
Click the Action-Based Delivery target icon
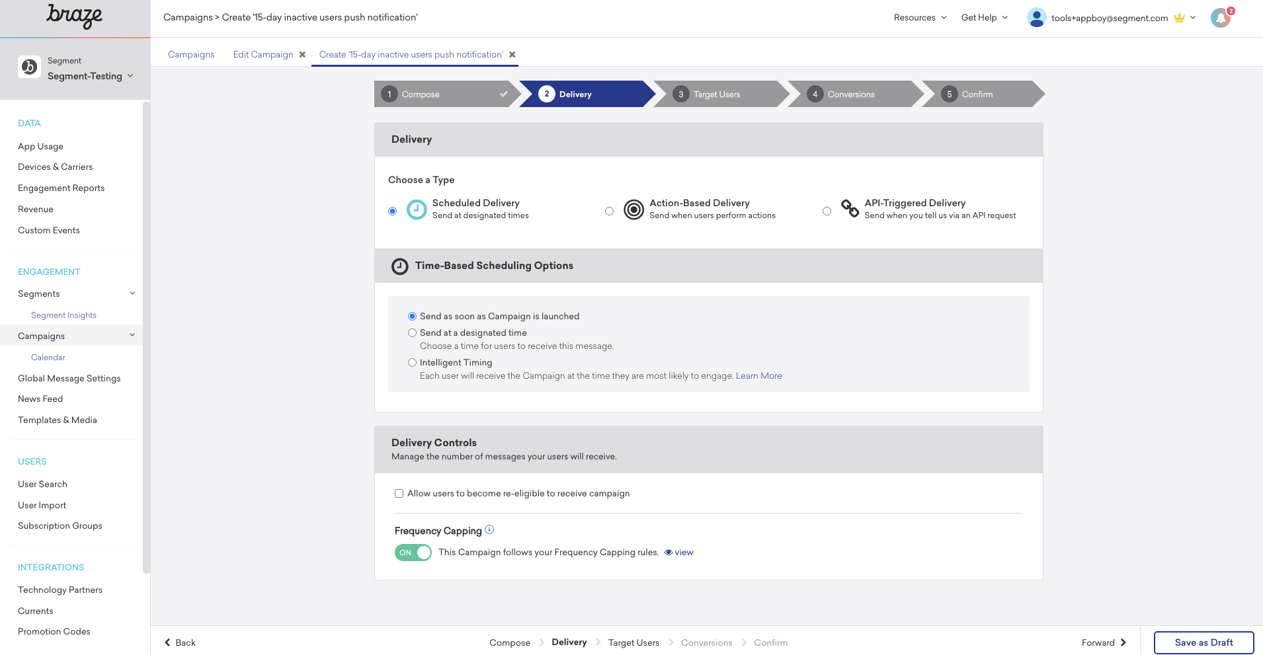click(x=633, y=210)
